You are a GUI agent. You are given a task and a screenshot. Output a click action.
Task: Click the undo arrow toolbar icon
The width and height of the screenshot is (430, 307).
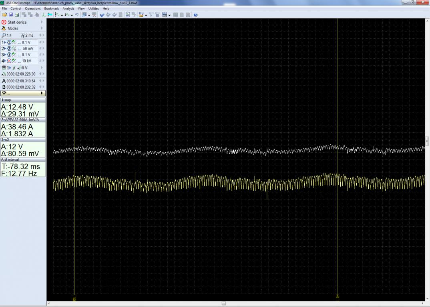click(x=77, y=15)
